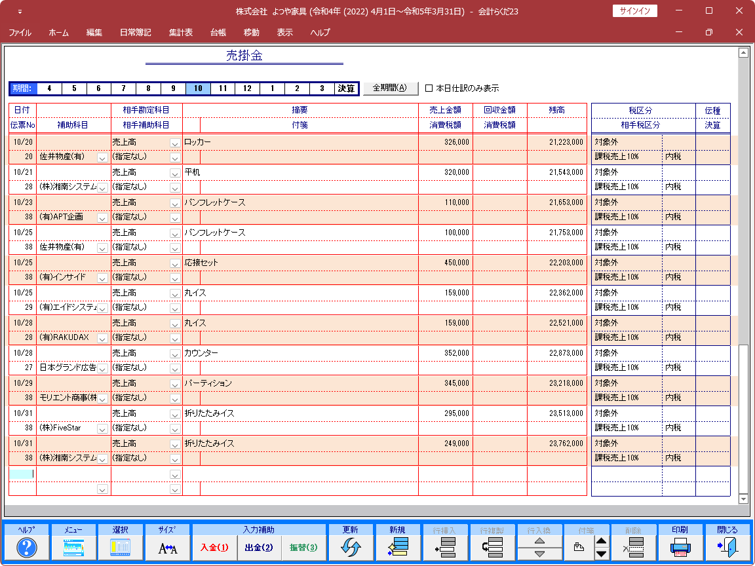Screen dimensions: 755x566
Task: Click the empty date input field
Action: [x=23, y=474]
